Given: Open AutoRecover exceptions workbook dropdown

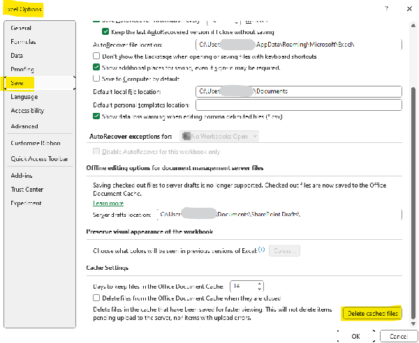Looking at the screenshot, I should 215,136.
